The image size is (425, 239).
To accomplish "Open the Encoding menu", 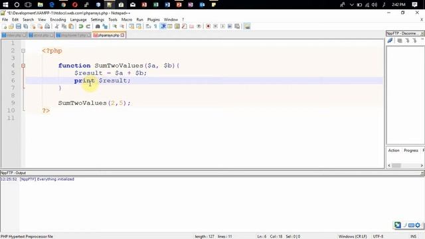I will (x=58, y=19).
